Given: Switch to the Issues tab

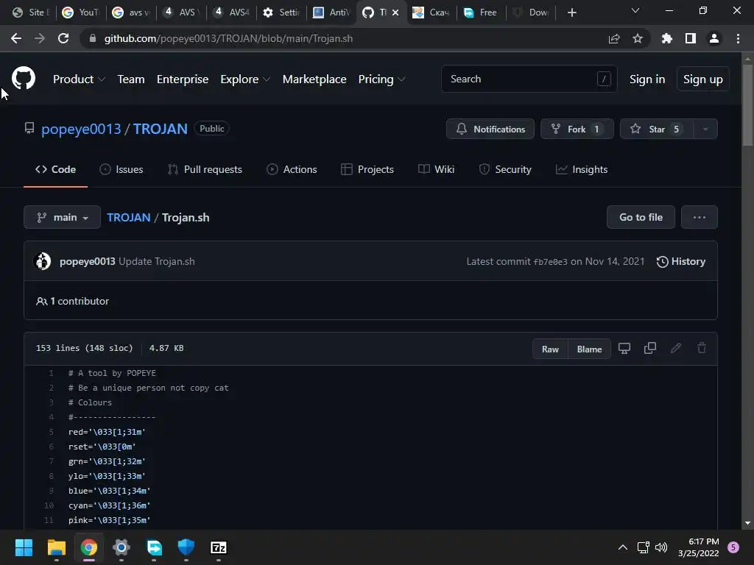Looking at the screenshot, I should pyautogui.click(x=121, y=170).
